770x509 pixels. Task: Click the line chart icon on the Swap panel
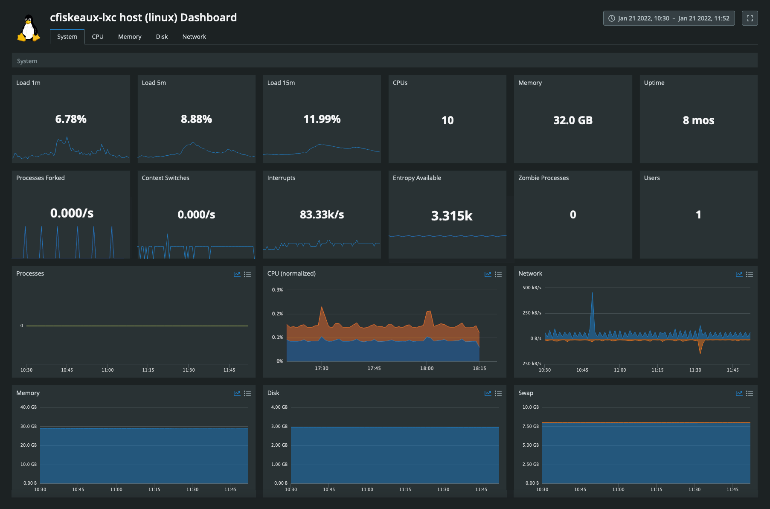pyautogui.click(x=739, y=393)
